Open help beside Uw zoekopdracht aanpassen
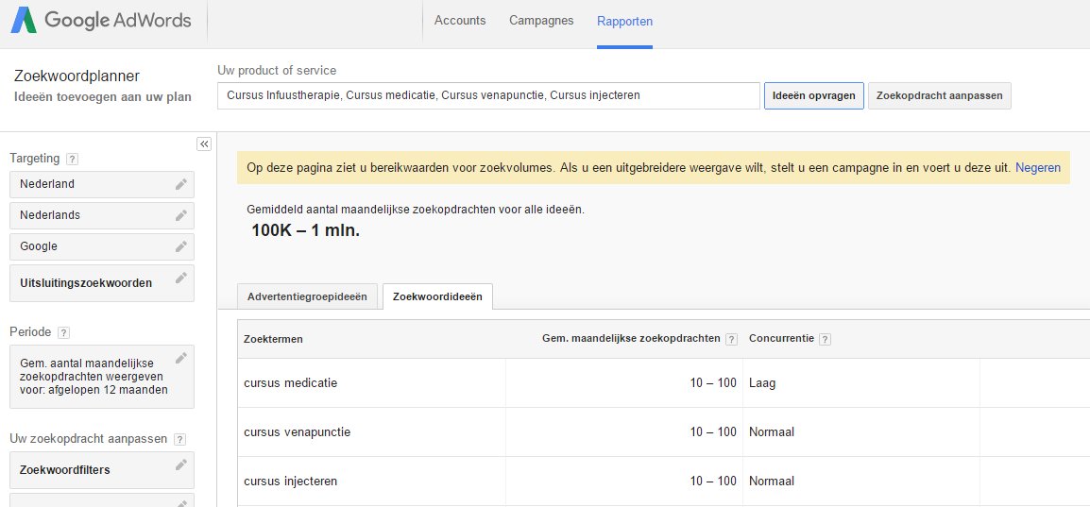Screen dimensions: 1090x507 click(x=180, y=440)
